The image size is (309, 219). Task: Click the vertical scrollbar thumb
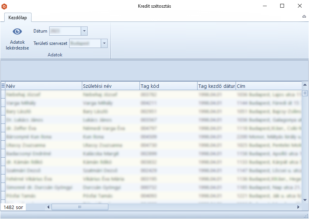305,93
